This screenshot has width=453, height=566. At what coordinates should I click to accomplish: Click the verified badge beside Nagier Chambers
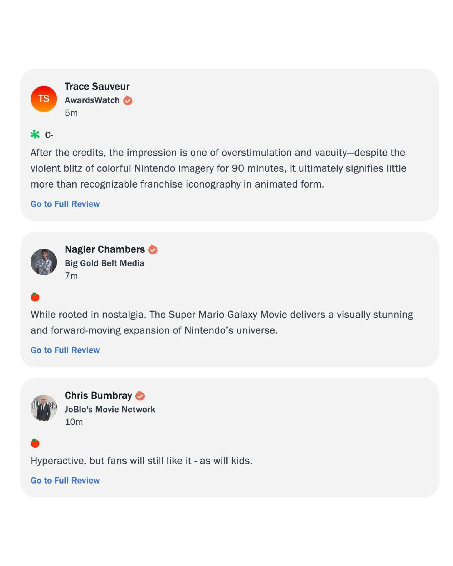(x=153, y=250)
